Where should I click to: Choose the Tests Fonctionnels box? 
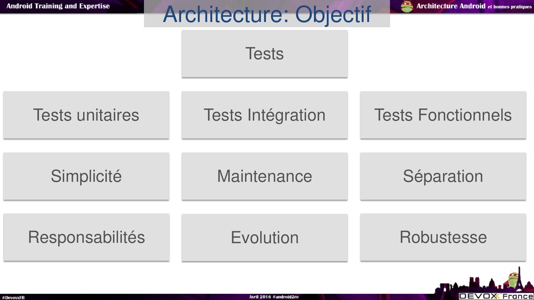pyautogui.click(x=443, y=115)
